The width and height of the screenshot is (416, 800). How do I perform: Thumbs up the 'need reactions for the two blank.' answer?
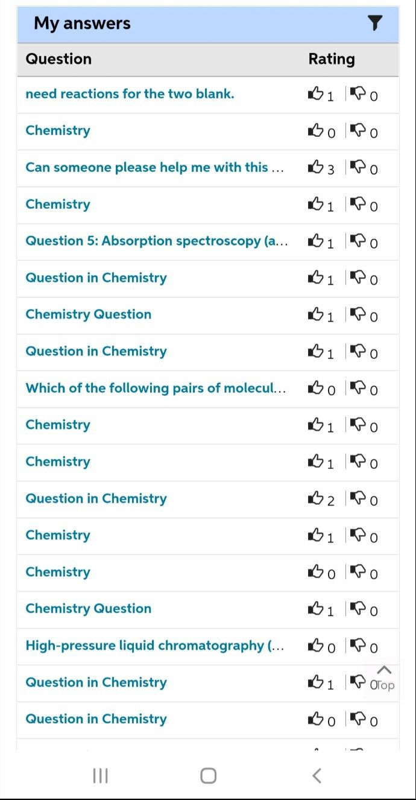coord(316,94)
